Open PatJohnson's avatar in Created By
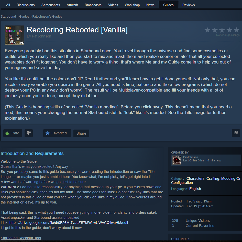This screenshot has height=242, width=242. point(177,160)
